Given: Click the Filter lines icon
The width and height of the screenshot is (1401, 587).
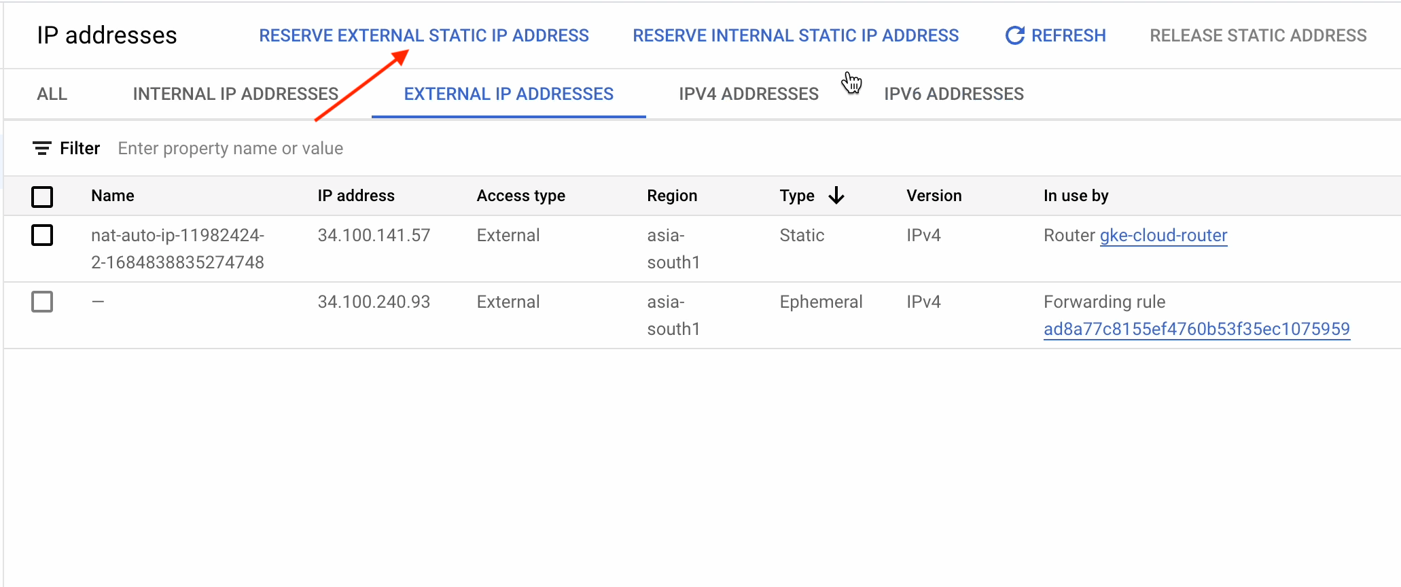Looking at the screenshot, I should (42, 148).
